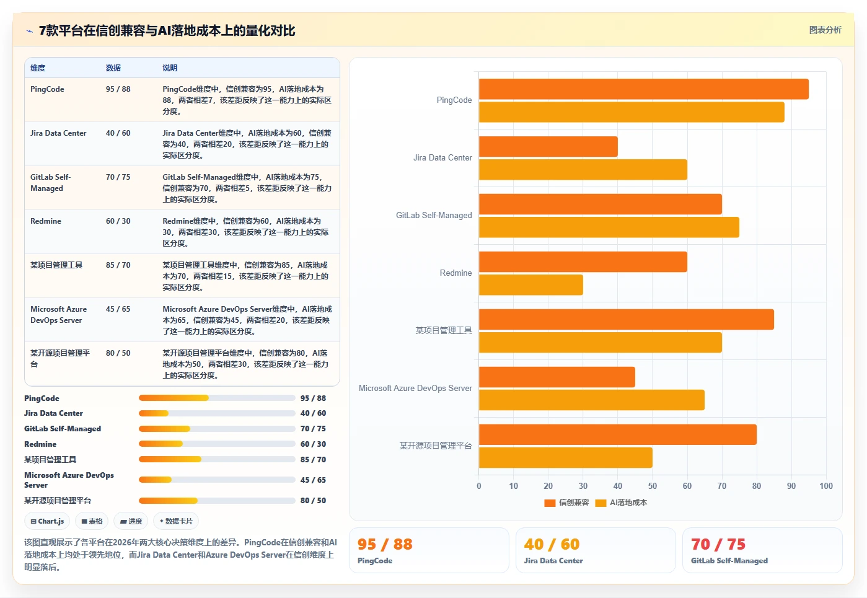
Task: Click 某项目管理工具's AI落地成本 chart bar
Action: (601, 343)
